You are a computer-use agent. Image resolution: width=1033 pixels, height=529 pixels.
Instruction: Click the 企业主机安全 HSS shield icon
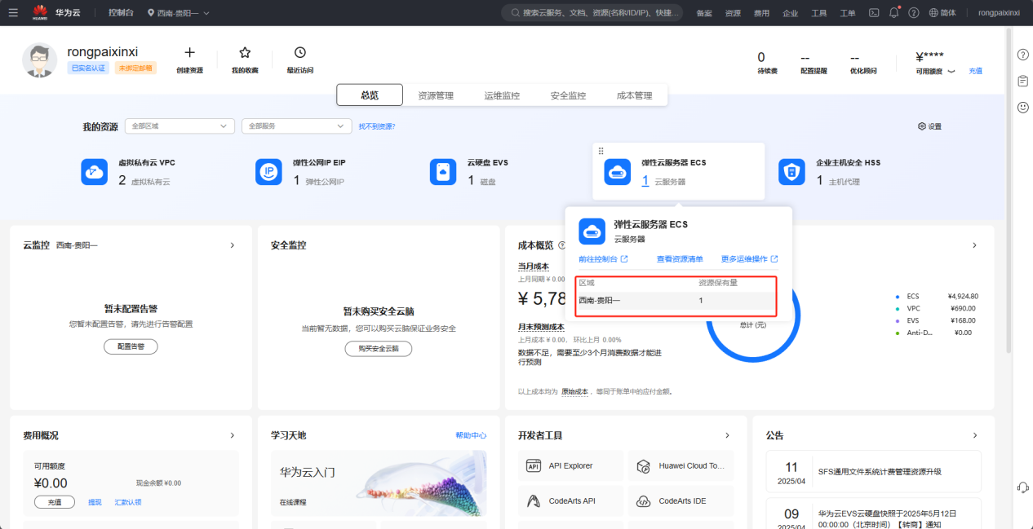tap(791, 172)
